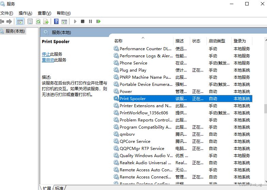Open the Properties toolbar icon
This screenshot has width=267, height=190.
(30, 22)
